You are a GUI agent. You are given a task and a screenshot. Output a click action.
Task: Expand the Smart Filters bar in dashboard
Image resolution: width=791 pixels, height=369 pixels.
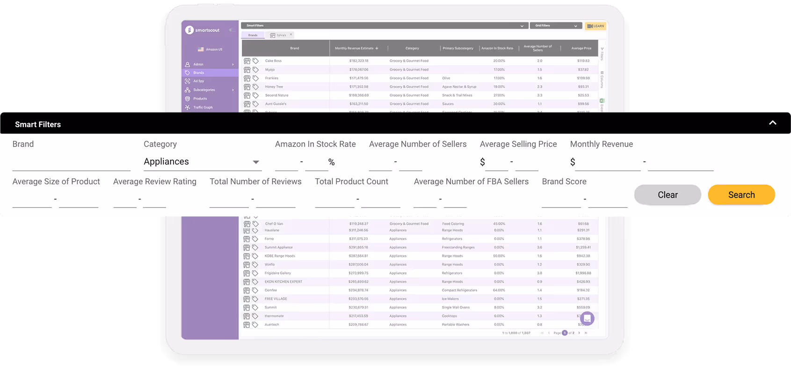[384, 26]
